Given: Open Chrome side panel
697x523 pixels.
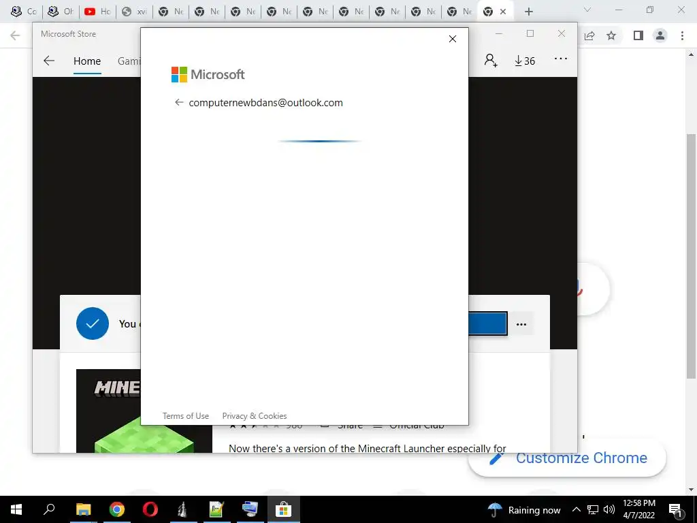Looking at the screenshot, I should [638, 35].
